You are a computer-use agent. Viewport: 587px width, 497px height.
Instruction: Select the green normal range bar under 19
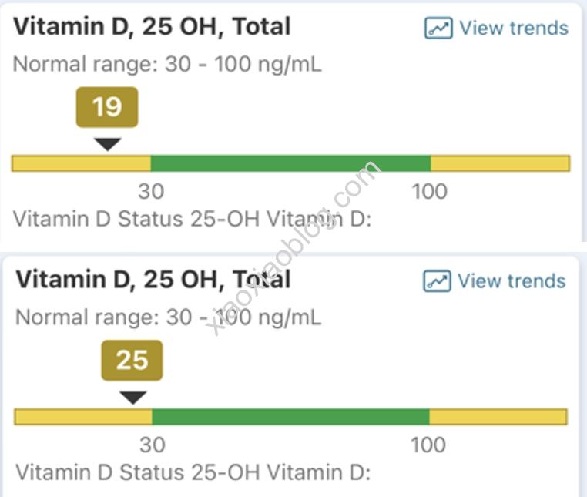point(290,163)
